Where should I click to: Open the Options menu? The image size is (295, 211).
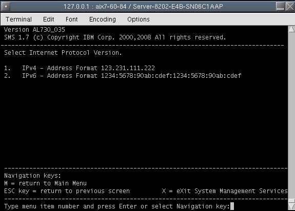coord(139,19)
